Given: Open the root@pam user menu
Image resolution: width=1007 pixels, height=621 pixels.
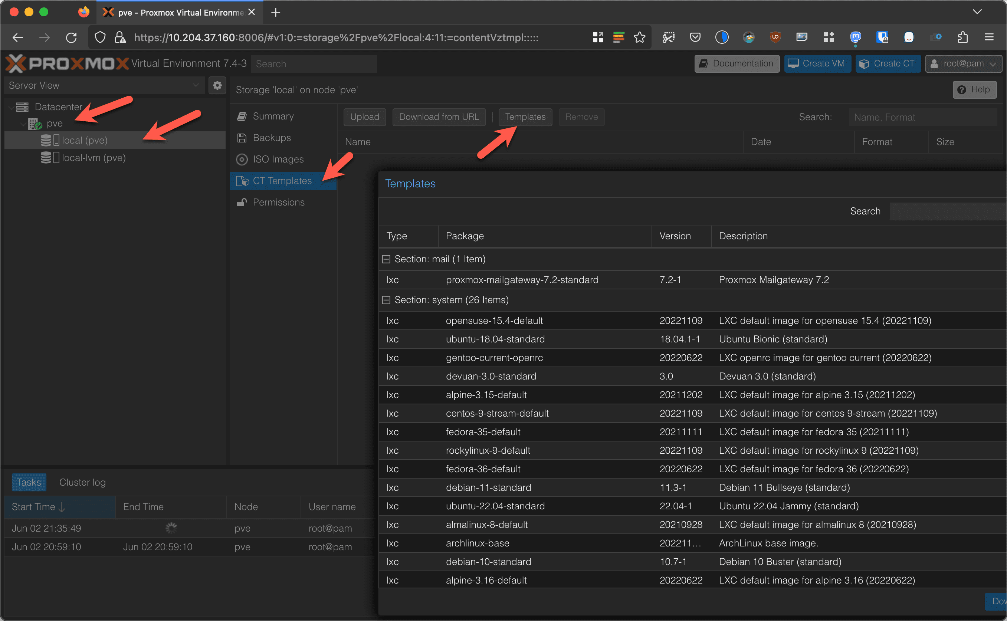Looking at the screenshot, I should pos(964,64).
